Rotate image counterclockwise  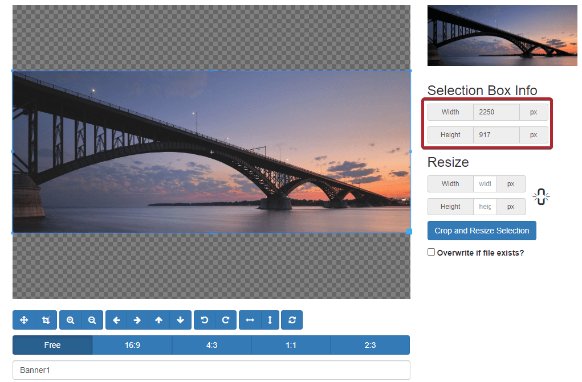[205, 320]
